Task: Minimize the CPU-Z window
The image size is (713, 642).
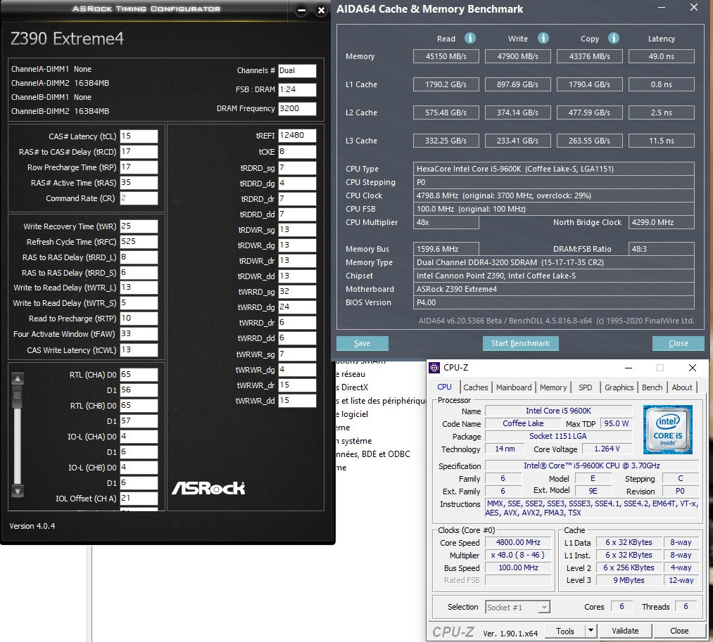Action: [x=629, y=368]
